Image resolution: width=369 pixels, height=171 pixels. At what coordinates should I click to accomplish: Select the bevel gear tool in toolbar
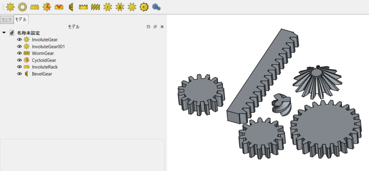[x=71, y=7]
